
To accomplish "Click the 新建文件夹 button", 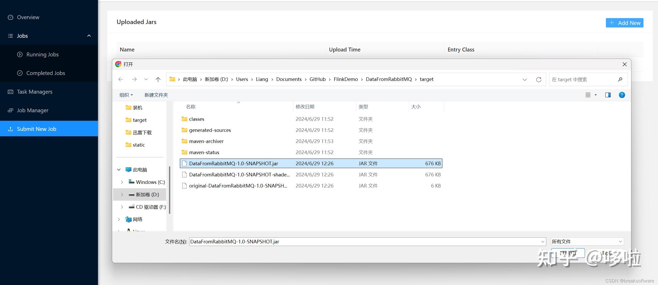I will [x=156, y=95].
